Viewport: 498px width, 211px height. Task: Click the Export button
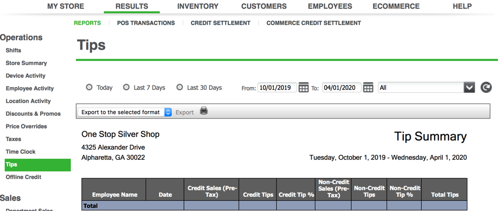coord(184,112)
